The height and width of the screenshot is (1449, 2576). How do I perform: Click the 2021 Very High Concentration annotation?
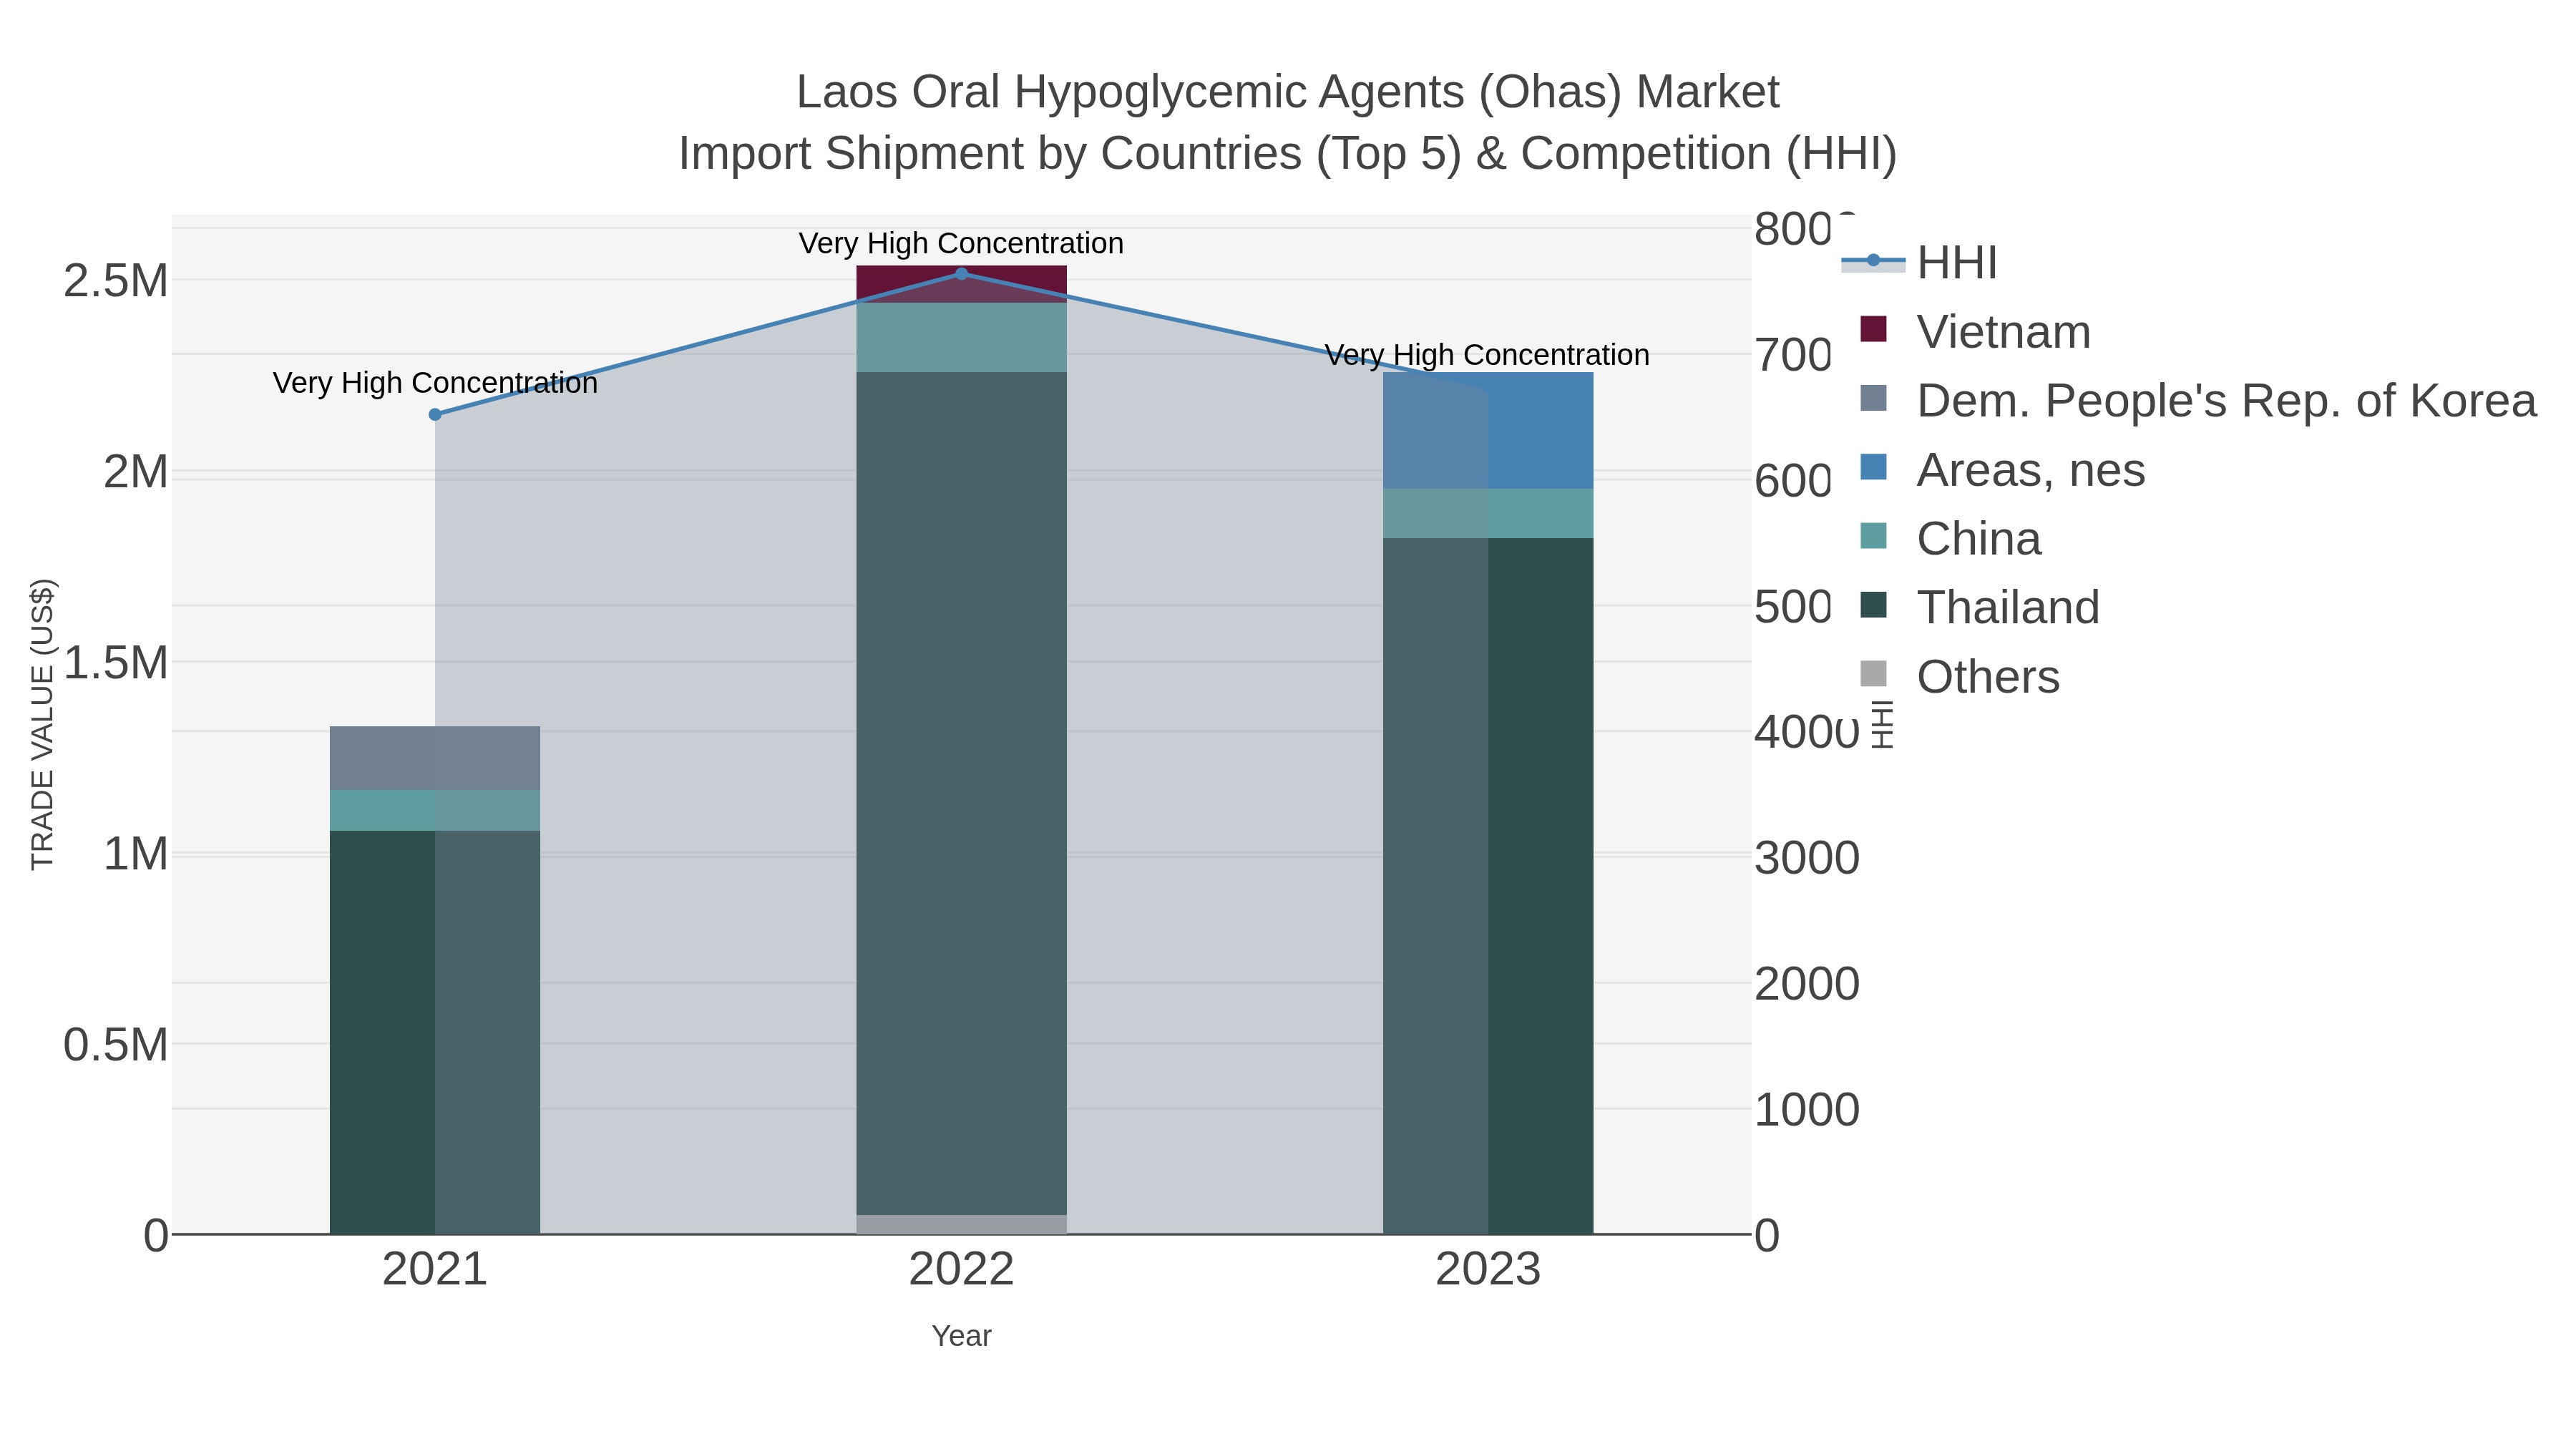pos(435,383)
